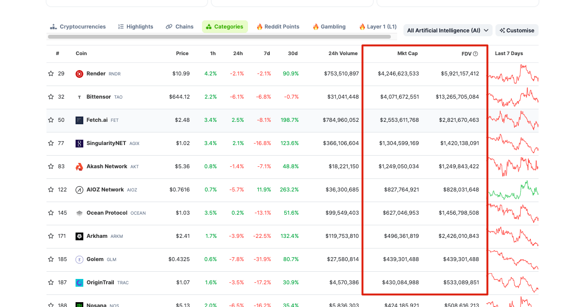This screenshot has height=307, width=587.
Task: Select the Categories tab
Action: tap(225, 27)
